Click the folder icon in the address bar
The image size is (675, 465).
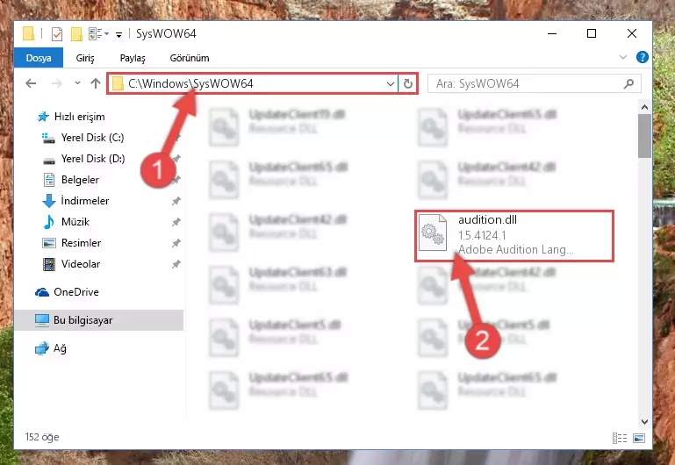coord(118,83)
